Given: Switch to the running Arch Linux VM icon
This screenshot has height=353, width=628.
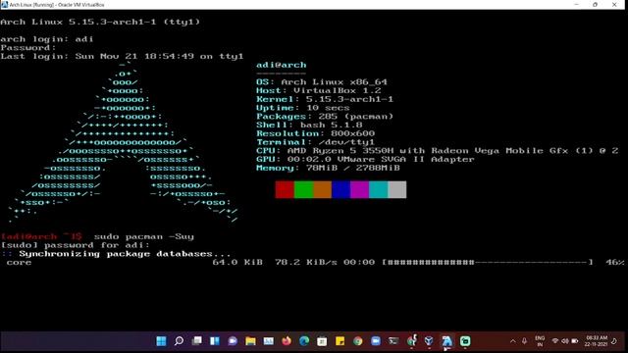Looking at the screenshot, I should [x=447, y=341].
